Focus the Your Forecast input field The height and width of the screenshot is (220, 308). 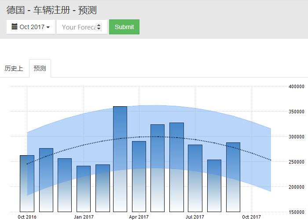click(x=82, y=27)
